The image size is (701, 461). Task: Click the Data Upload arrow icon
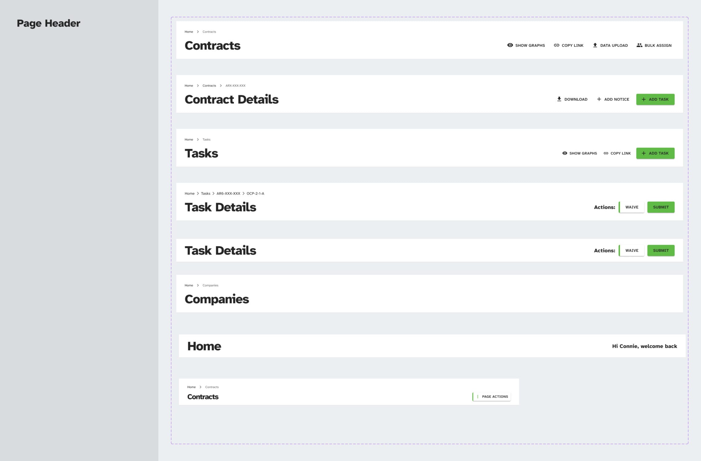tap(595, 45)
